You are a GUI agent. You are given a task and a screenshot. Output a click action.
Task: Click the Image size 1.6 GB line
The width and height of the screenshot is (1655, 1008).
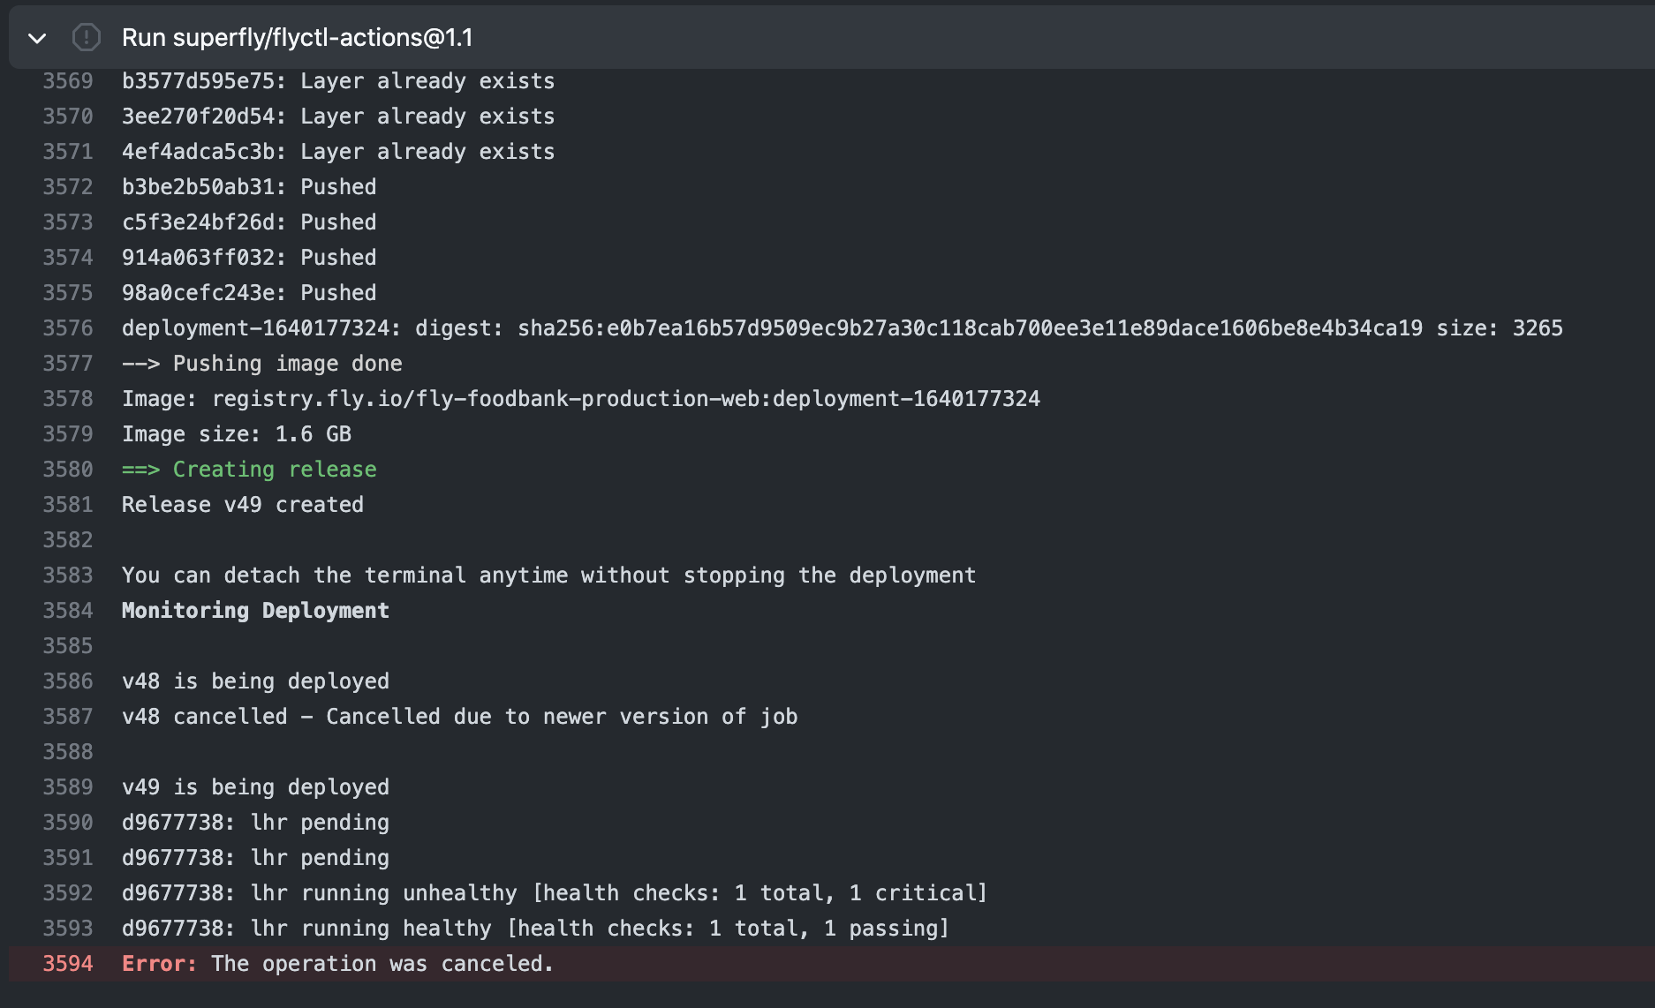pyautogui.click(x=237, y=434)
